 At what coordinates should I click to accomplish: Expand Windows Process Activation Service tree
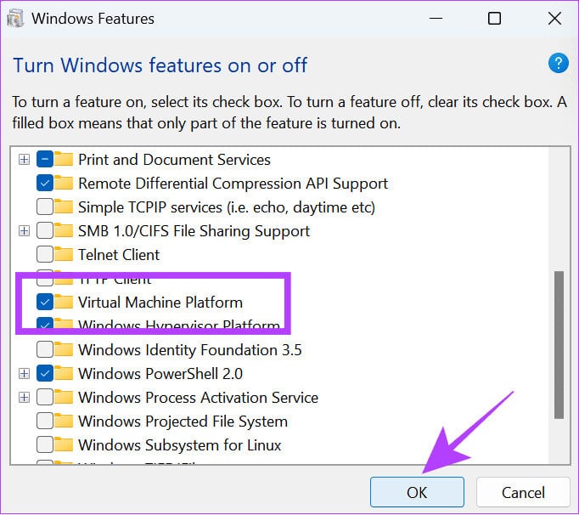click(x=24, y=397)
